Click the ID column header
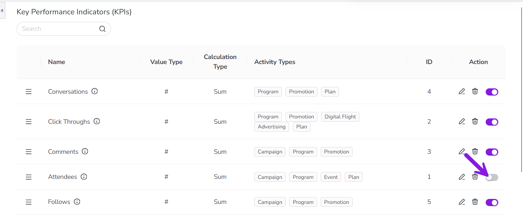523x215 pixels. point(429,62)
